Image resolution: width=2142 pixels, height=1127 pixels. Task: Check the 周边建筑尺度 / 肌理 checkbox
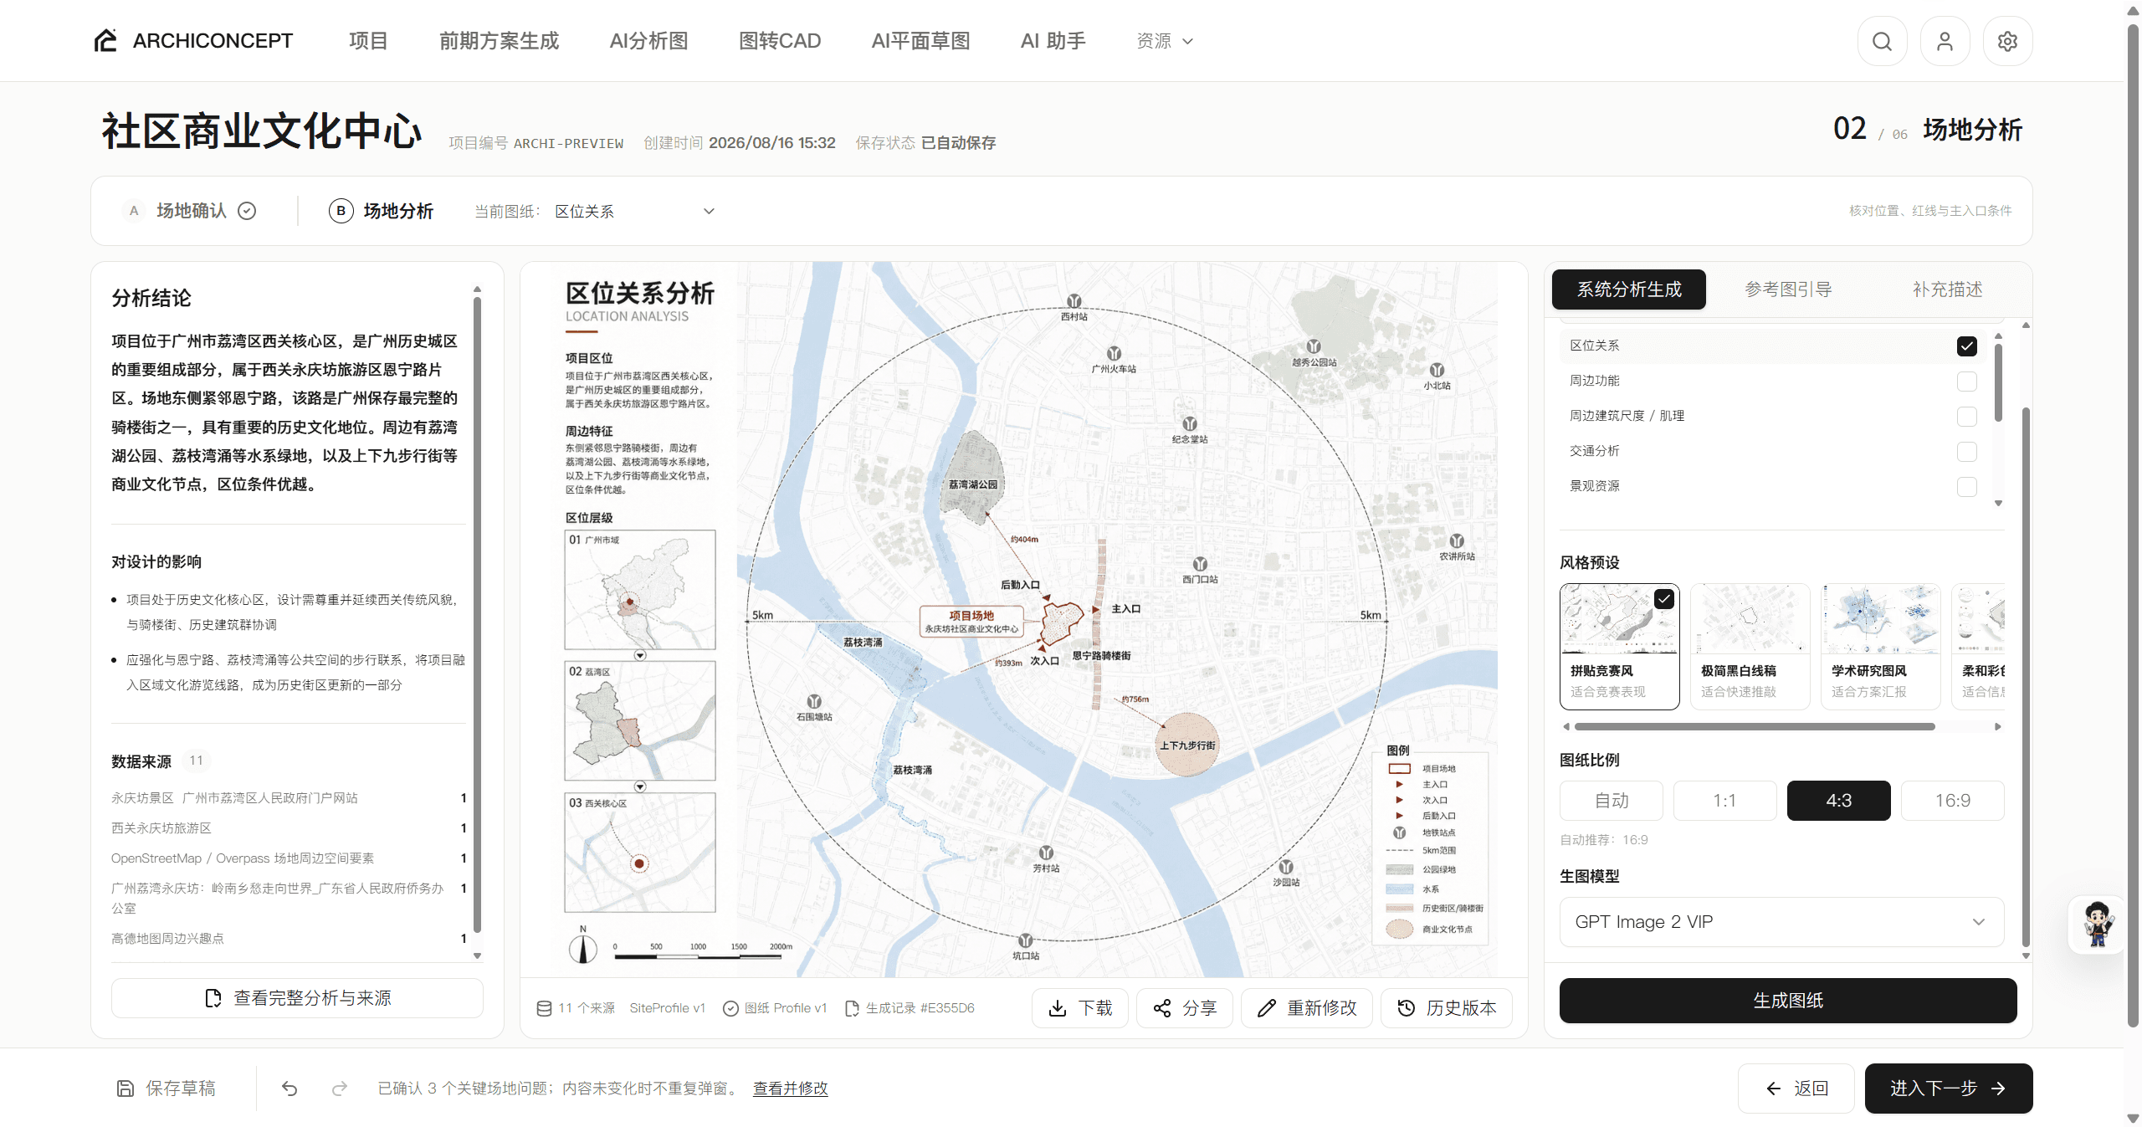click(1967, 416)
